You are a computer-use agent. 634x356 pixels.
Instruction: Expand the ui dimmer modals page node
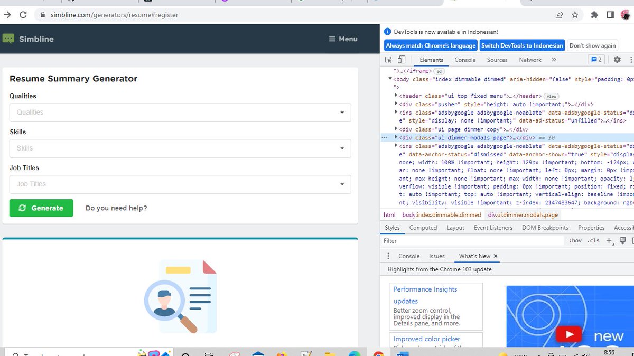[396, 137]
